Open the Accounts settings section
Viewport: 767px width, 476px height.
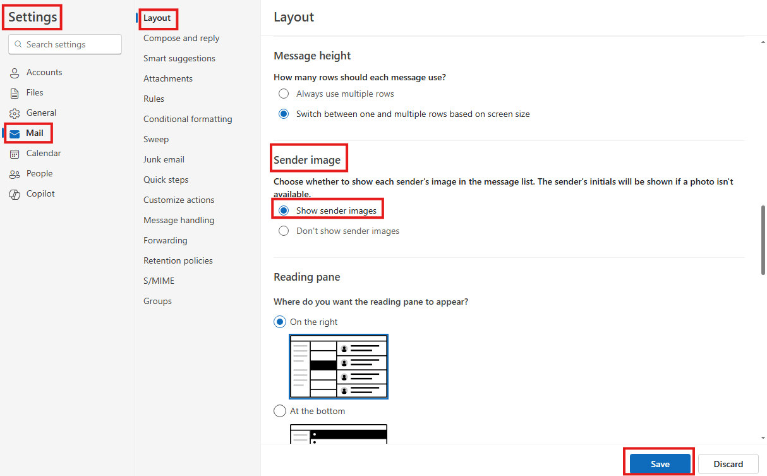(x=44, y=72)
